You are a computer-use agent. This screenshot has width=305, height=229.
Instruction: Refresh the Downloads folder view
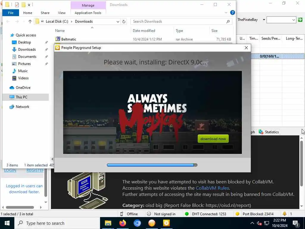(x=124, y=21)
